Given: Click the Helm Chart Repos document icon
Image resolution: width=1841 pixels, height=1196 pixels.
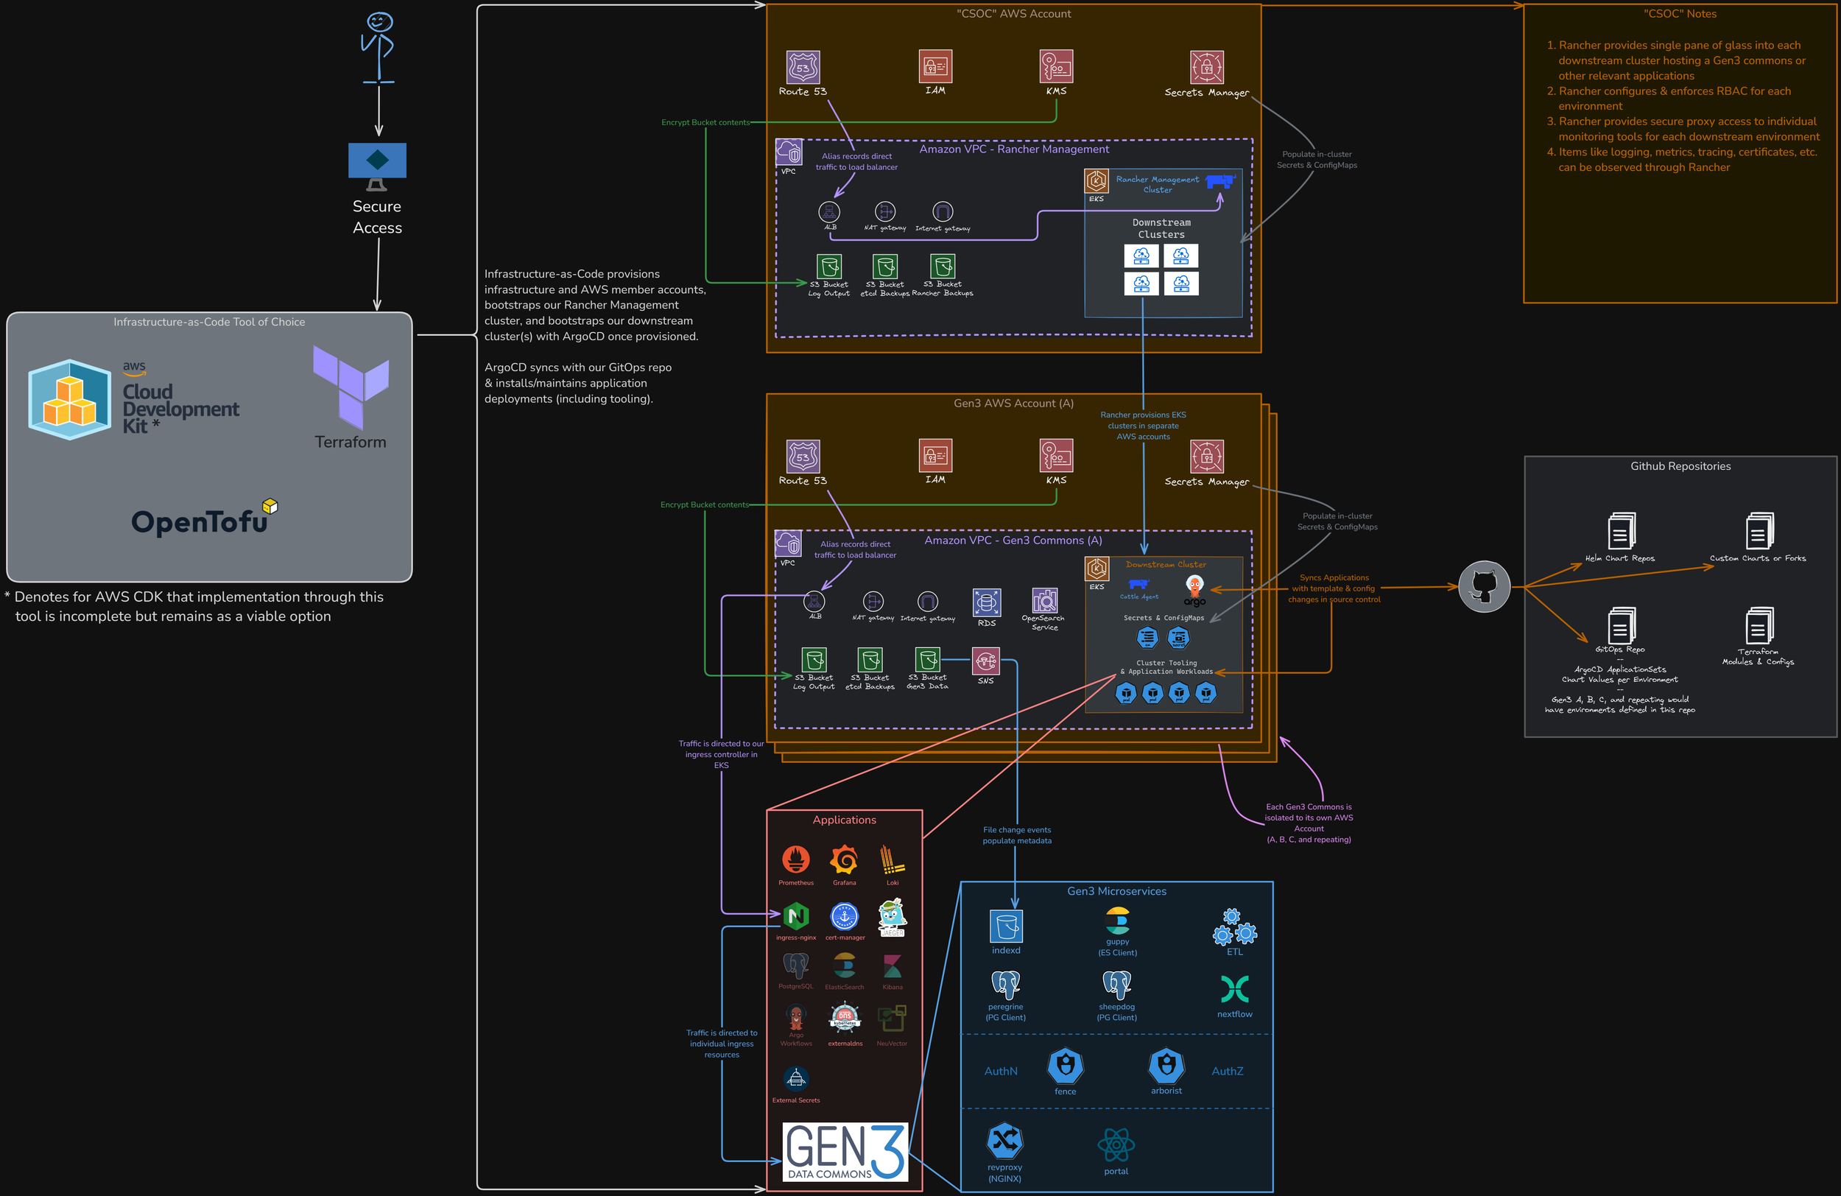Looking at the screenshot, I should coord(1621,532).
